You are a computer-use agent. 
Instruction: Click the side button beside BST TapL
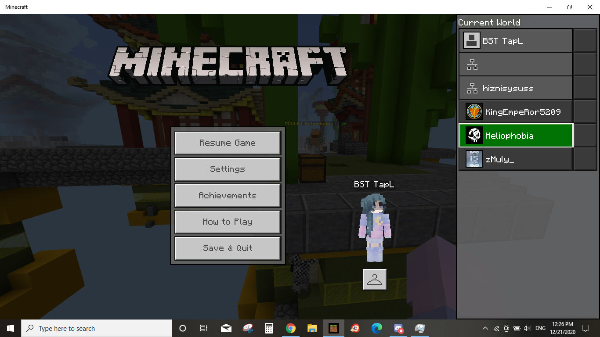(x=585, y=41)
